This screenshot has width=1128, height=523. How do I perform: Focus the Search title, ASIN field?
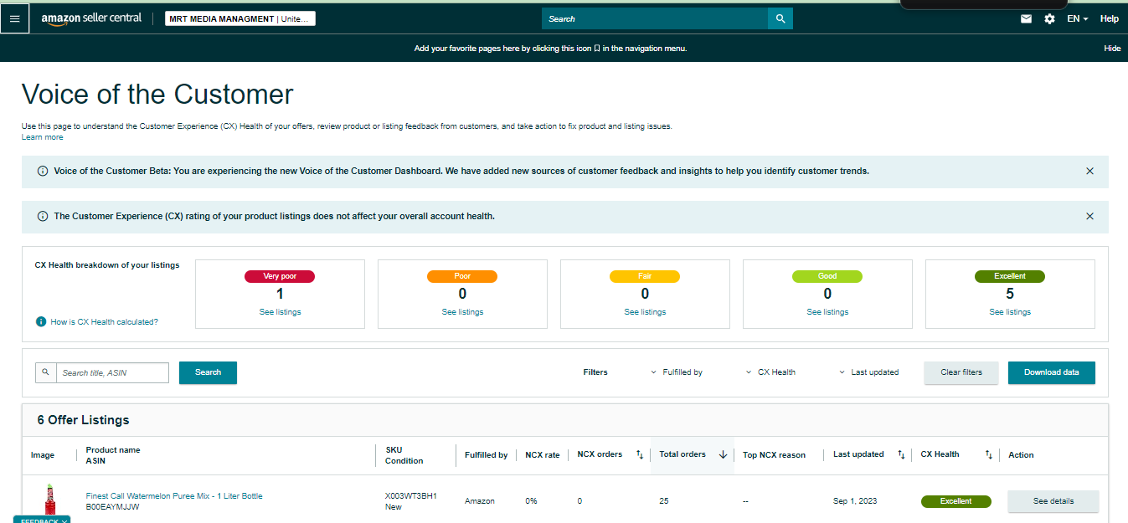click(112, 372)
